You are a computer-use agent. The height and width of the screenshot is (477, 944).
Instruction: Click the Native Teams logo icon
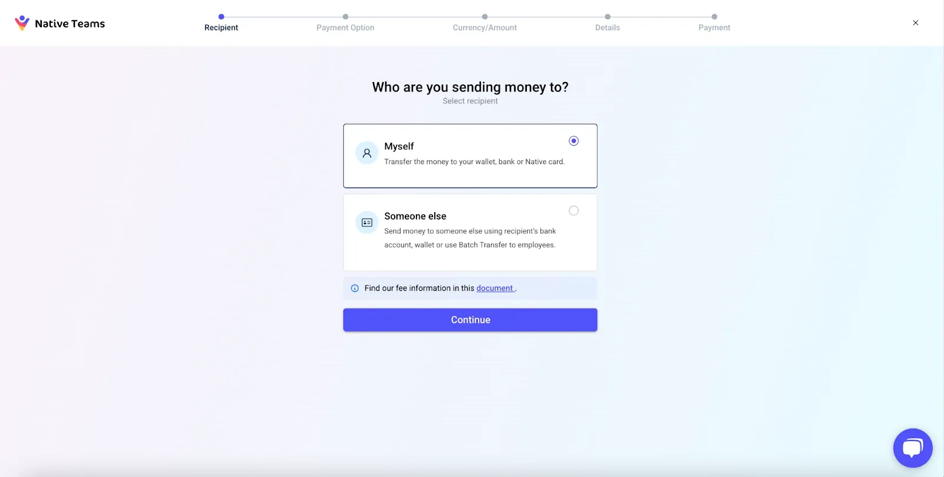pyautogui.click(x=22, y=23)
